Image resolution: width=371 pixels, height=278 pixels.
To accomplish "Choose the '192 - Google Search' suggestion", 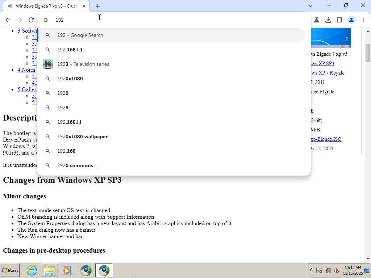I will tap(171, 35).
